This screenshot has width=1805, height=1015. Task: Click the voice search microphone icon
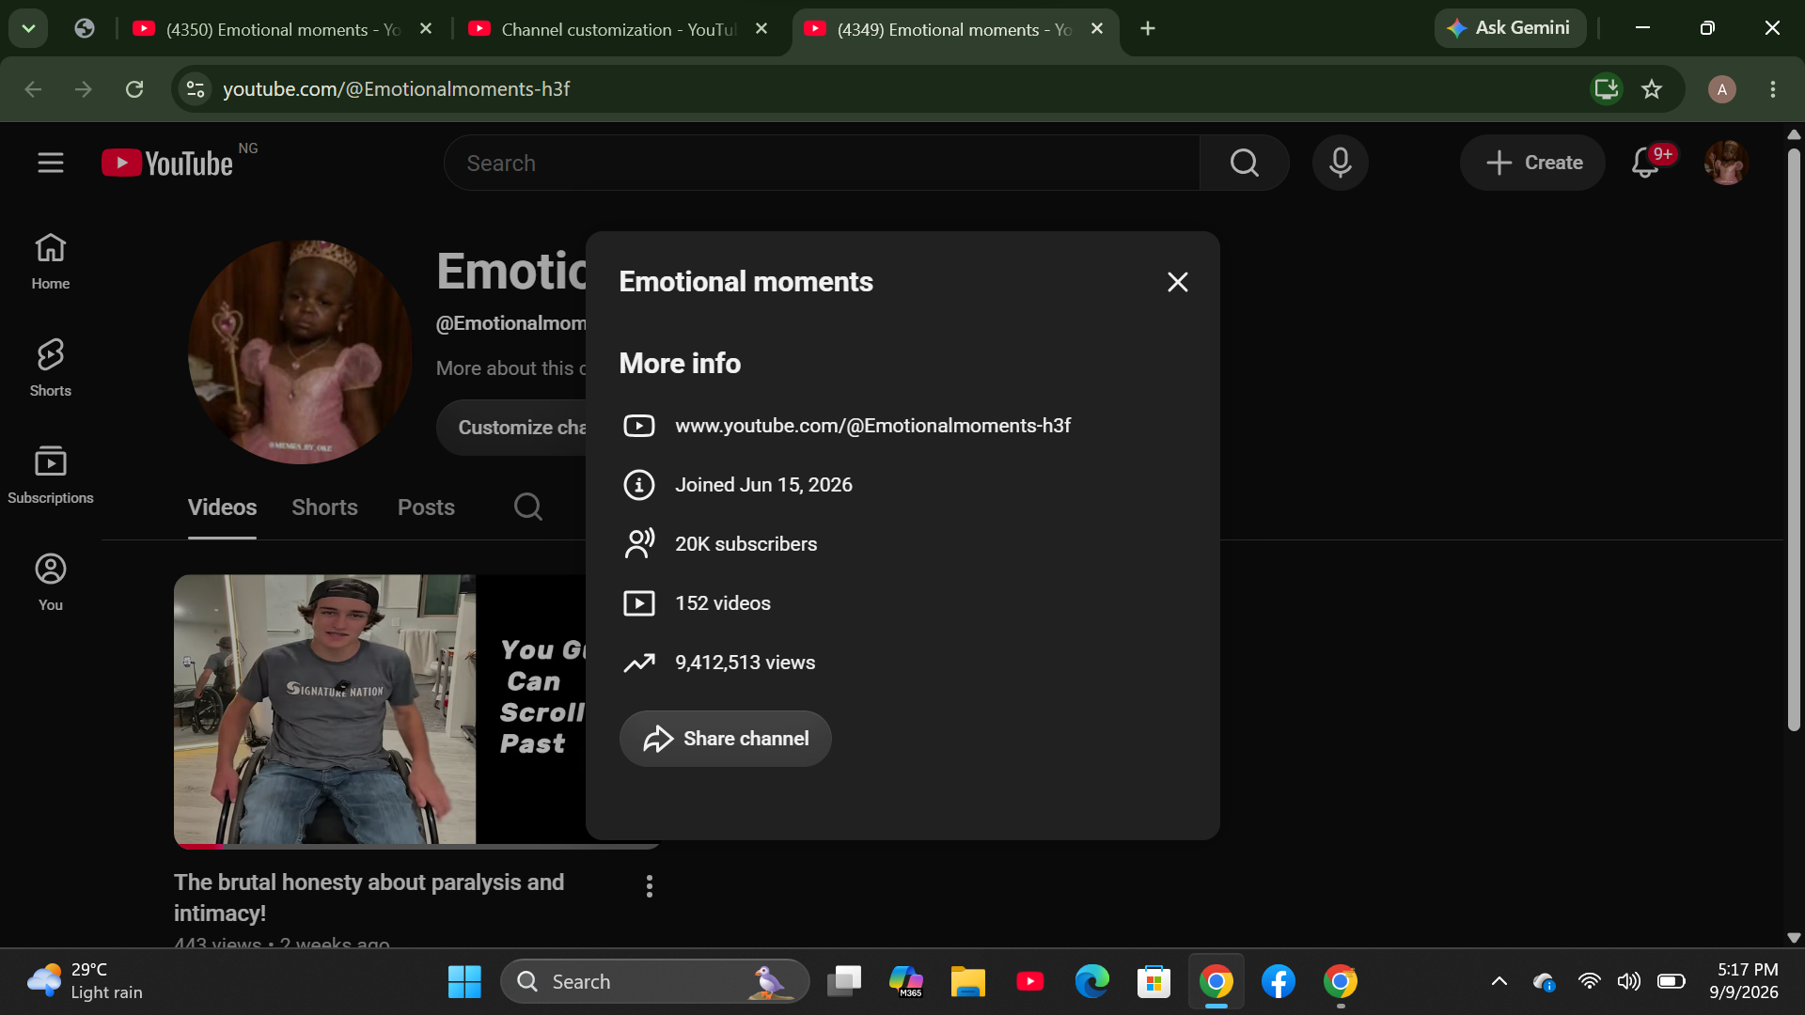1340,163
